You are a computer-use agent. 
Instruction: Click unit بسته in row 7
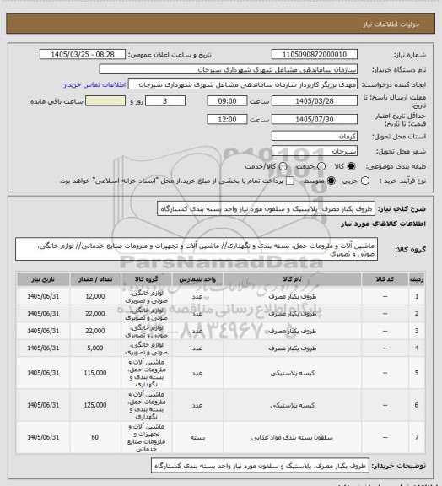tap(197, 438)
